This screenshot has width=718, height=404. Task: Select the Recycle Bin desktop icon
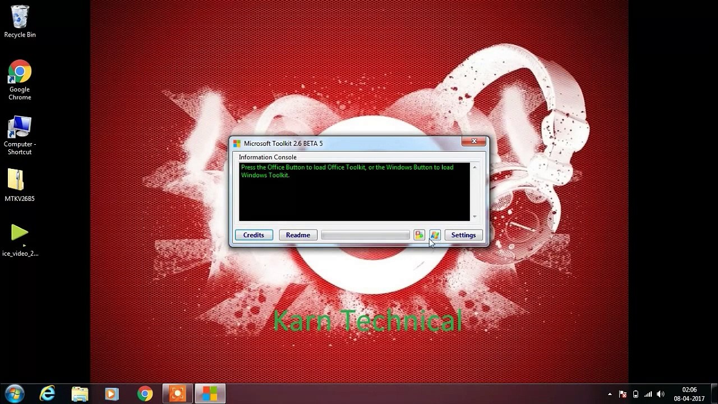point(20,22)
